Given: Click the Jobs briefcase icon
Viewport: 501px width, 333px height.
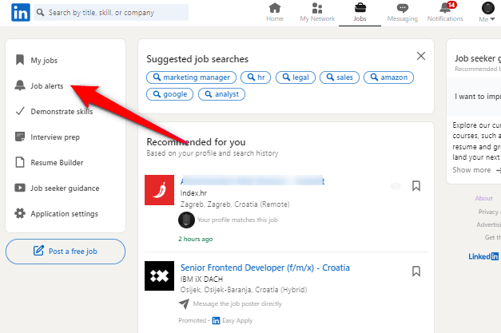Looking at the screenshot, I should click(360, 8).
